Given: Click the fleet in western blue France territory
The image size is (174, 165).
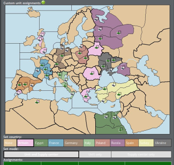Looking at the screenshot, I should [x=37, y=70].
